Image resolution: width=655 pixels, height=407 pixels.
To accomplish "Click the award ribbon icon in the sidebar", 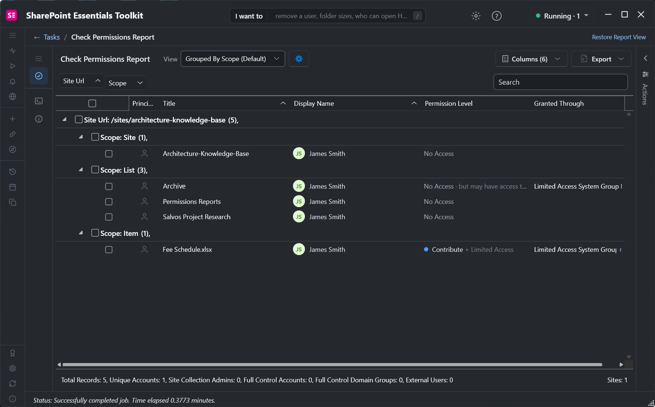I will click(12, 353).
